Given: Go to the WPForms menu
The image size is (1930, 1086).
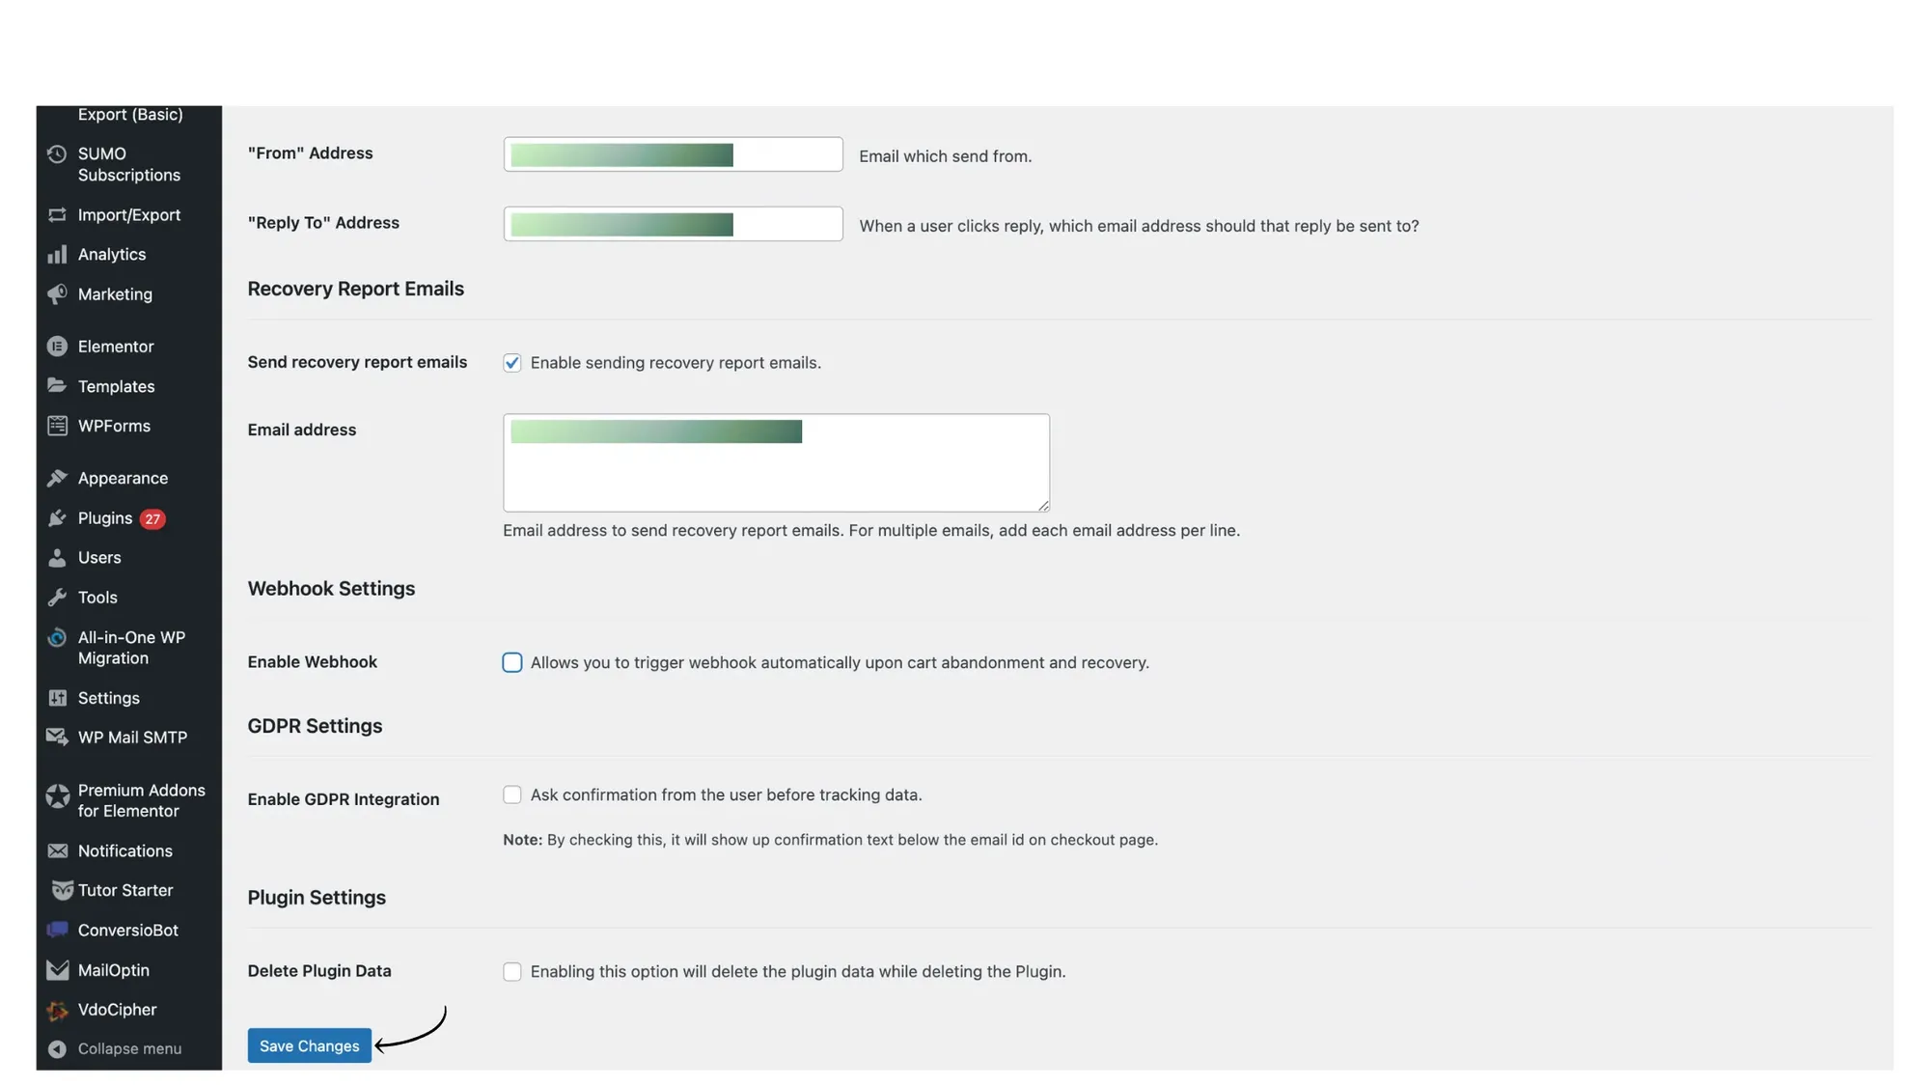Looking at the screenshot, I should point(114,426).
